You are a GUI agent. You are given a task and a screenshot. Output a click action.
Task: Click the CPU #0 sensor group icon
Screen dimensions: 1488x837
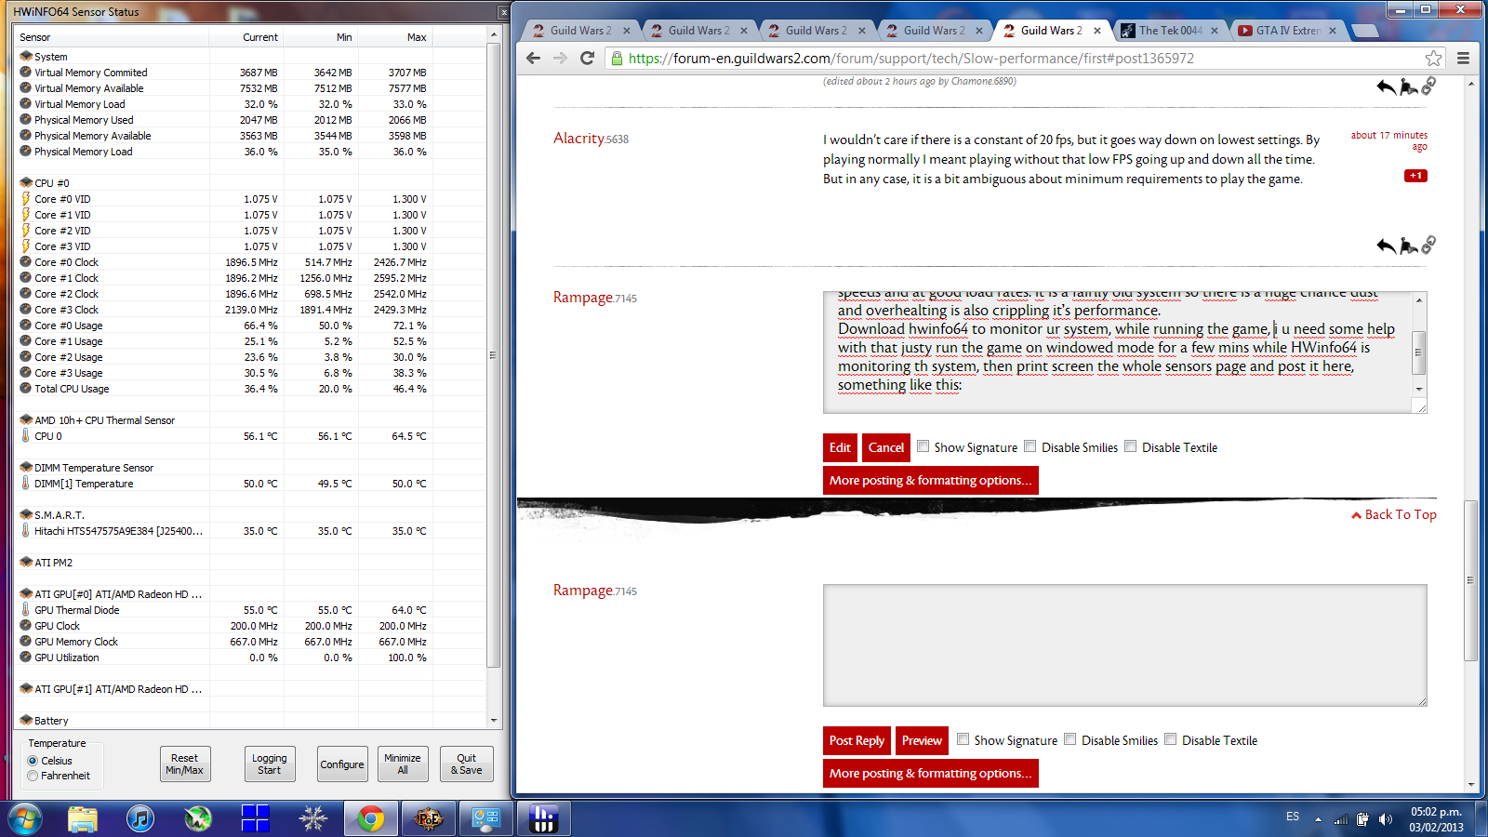coord(26,182)
